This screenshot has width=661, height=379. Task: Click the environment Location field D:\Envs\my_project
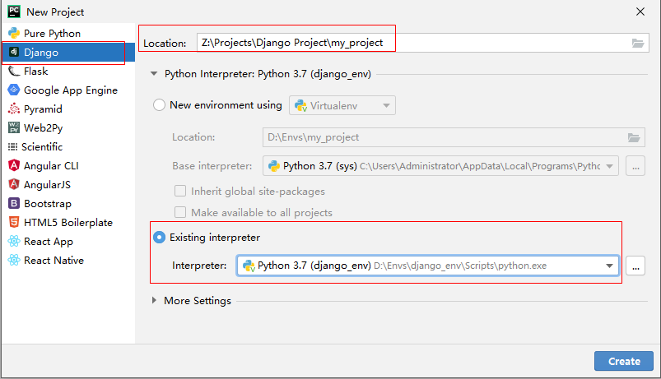(x=454, y=137)
